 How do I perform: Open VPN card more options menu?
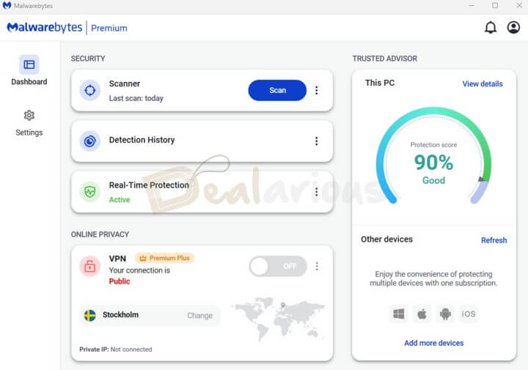pos(317,266)
